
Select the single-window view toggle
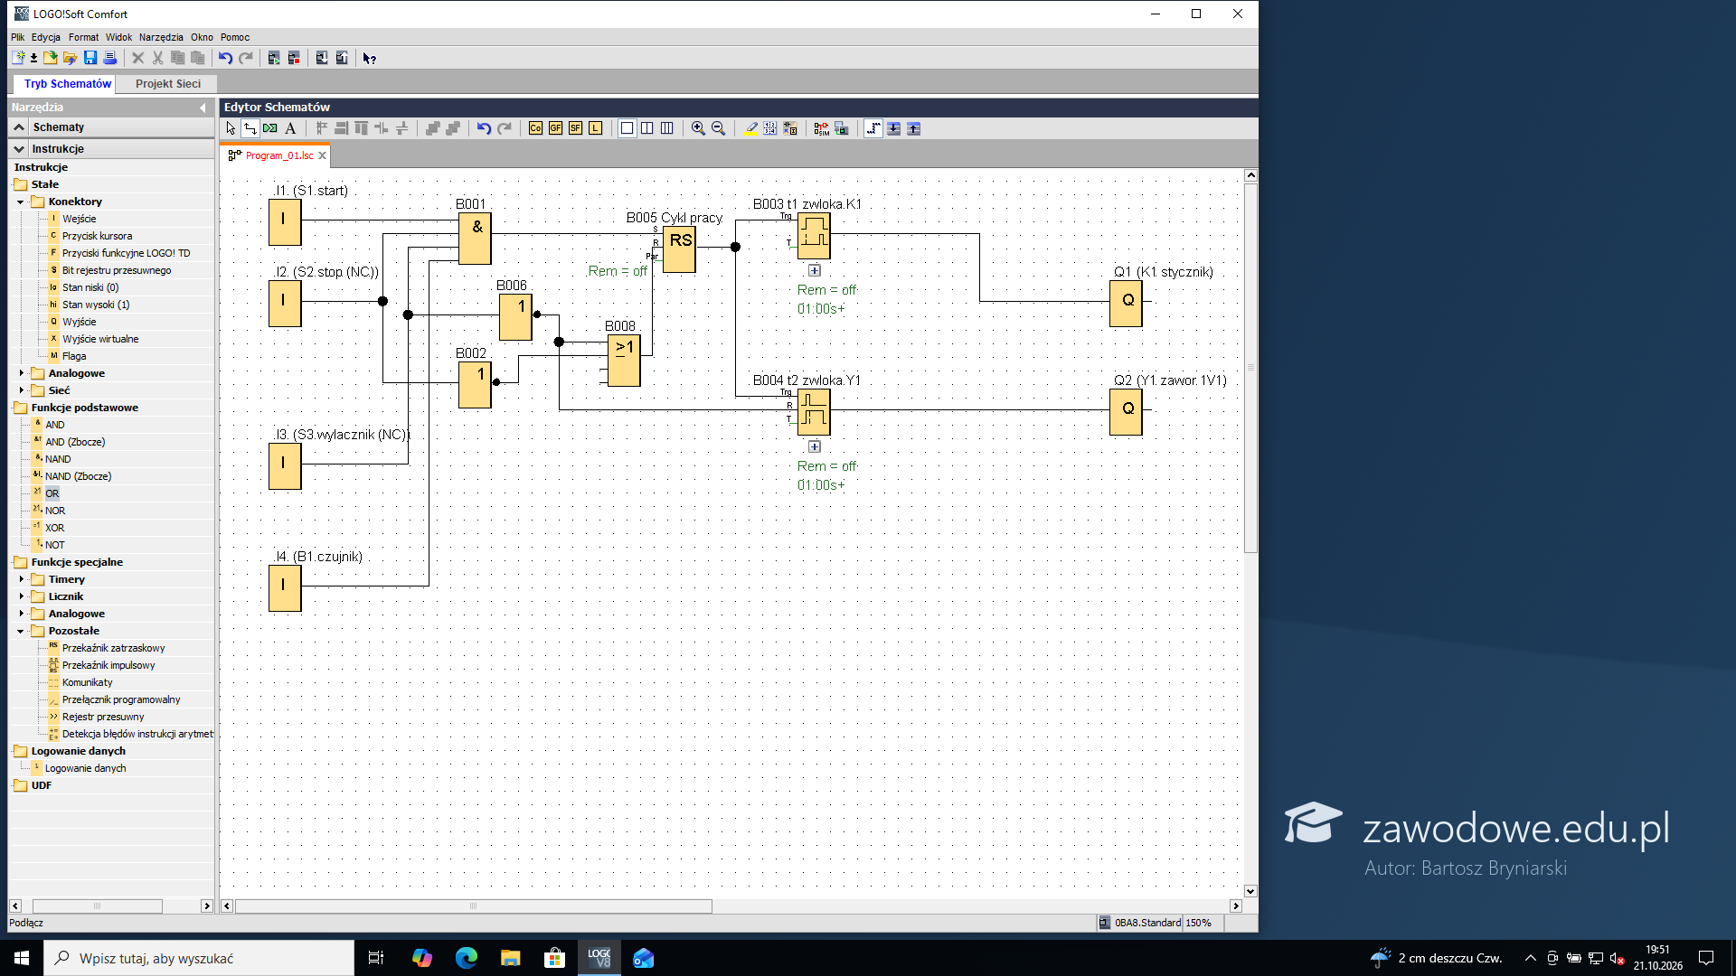(627, 128)
